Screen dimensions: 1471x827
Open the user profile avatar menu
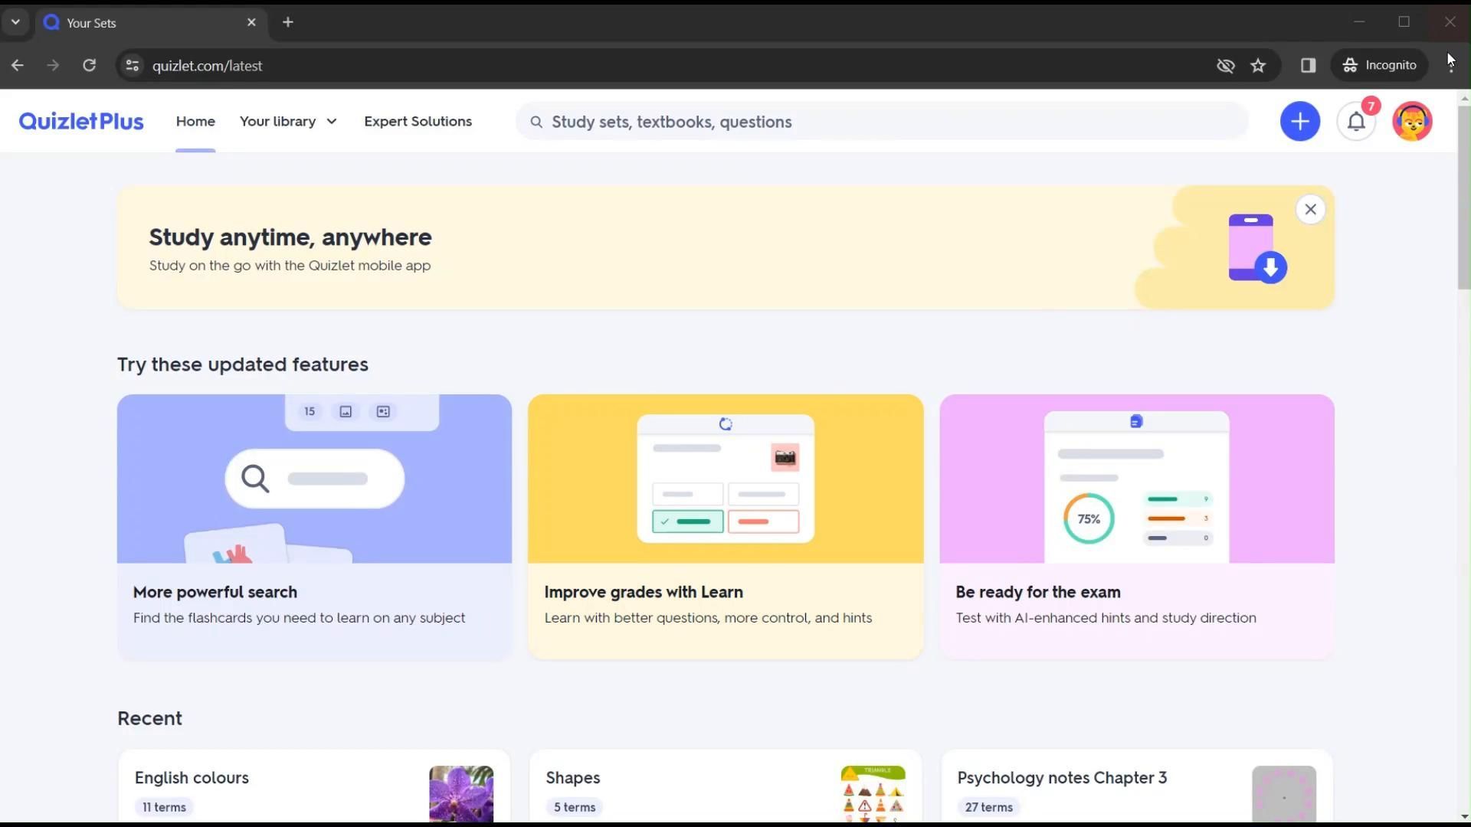(1411, 122)
